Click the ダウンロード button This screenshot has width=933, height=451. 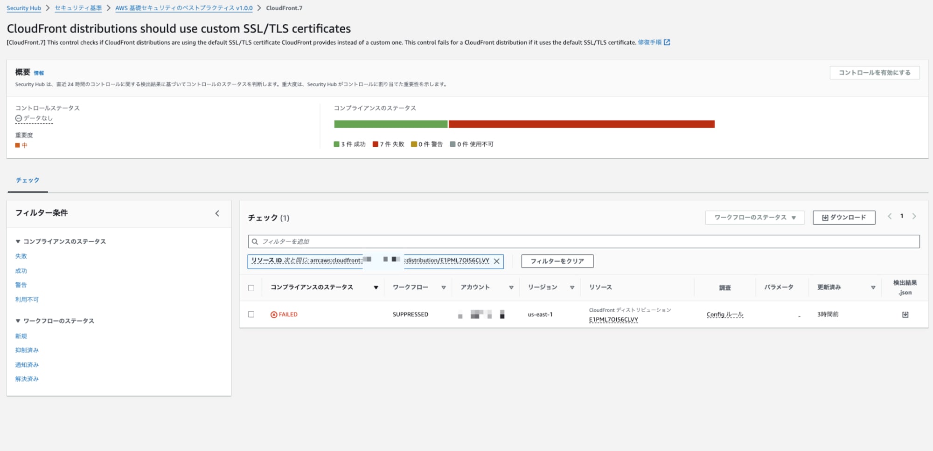pyautogui.click(x=844, y=218)
